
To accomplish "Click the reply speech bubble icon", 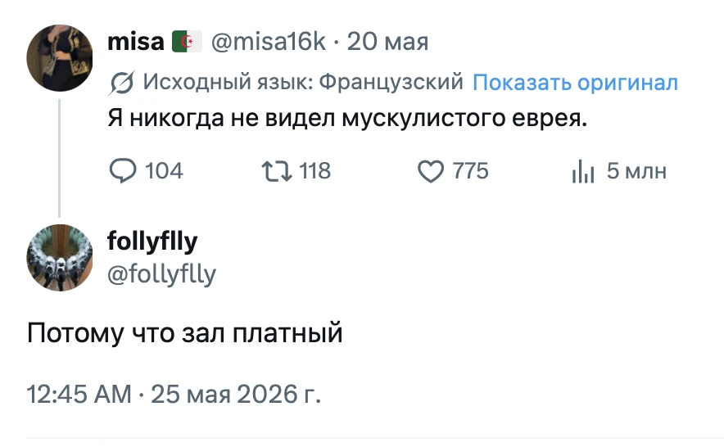I will (122, 171).
